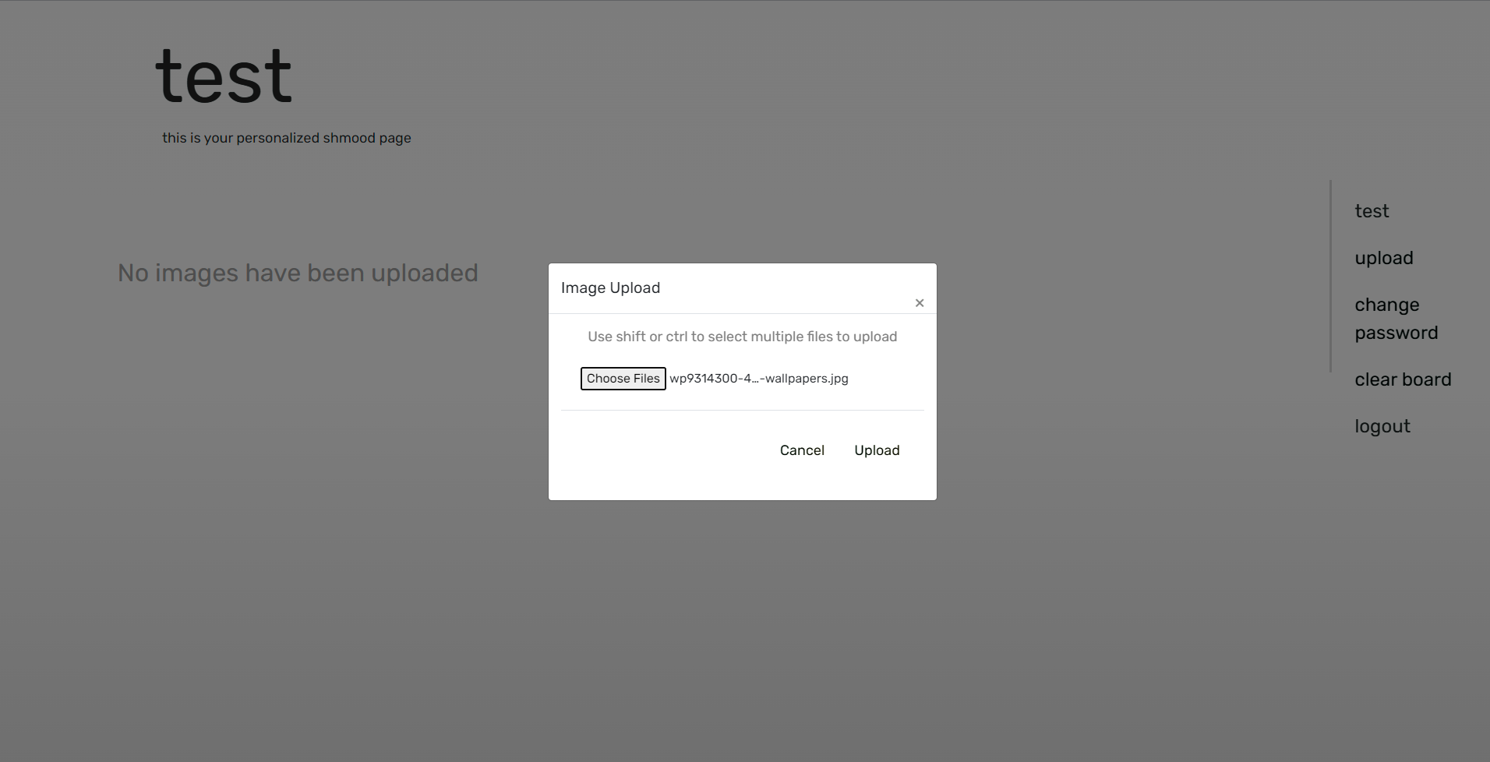The height and width of the screenshot is (762, 1490).
Task: Log out using the sidebar logout link
Action: (1382, 426)
